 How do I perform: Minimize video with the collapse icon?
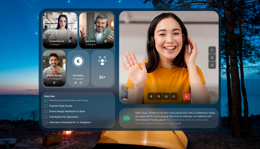[x=212, y=50]
